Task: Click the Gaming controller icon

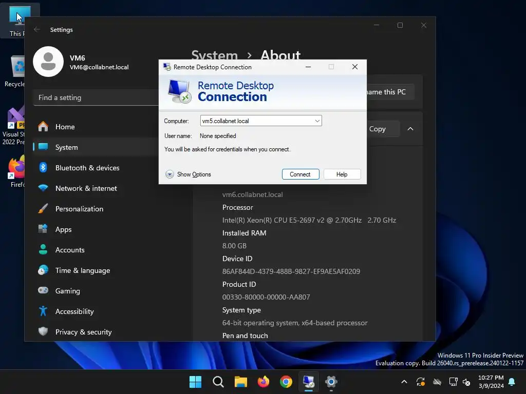Action: click(x=43, y=290)
